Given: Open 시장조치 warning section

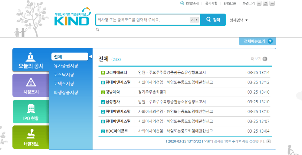Looking at the screenshot, I should 31,85.
